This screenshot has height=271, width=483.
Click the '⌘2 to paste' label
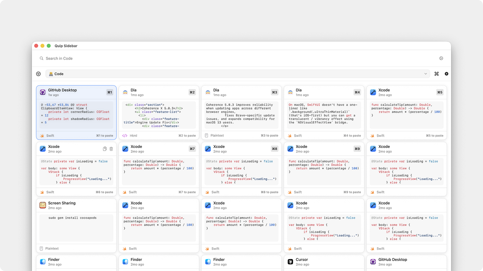(x=187, y=136)
